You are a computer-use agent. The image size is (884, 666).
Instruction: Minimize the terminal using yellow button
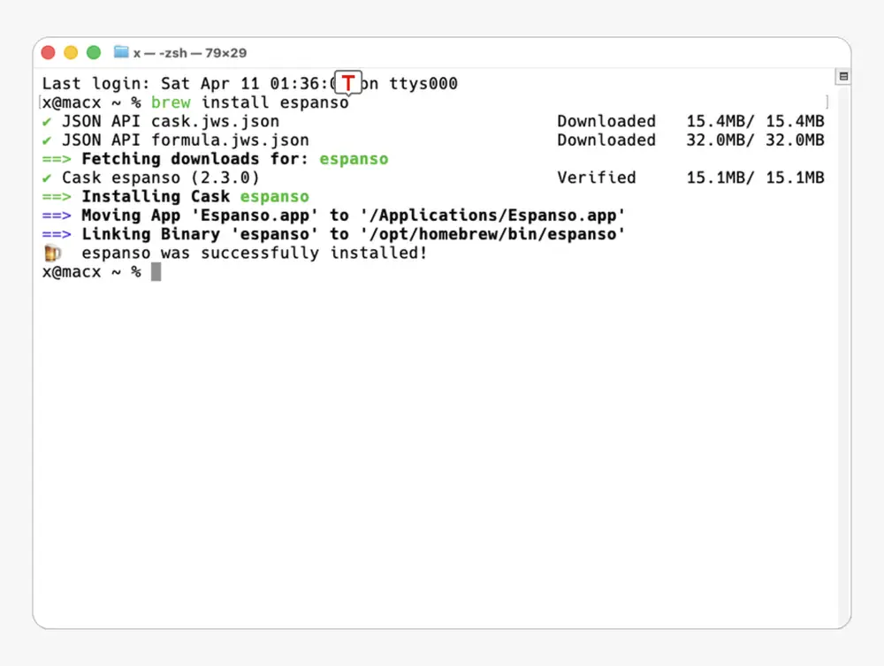(x=71, y=53)
